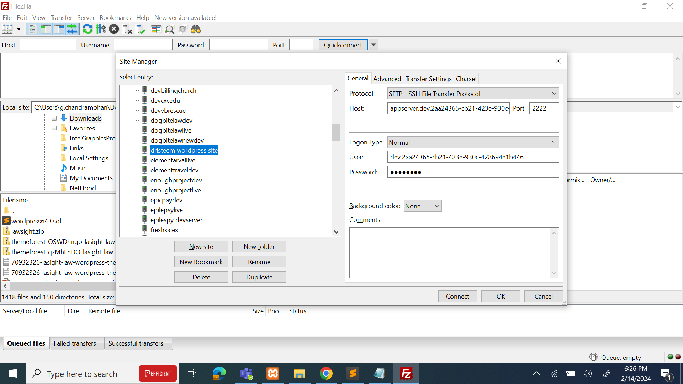Open Site Manager toolbar icon
Image resolution: width=683 pixels, height=384 pixels.
(7, 29)
